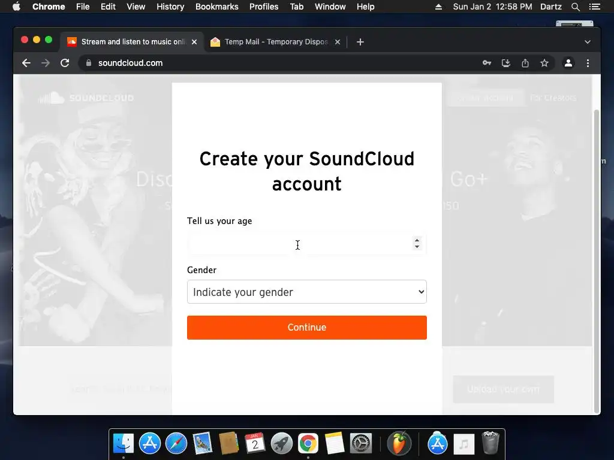Open the View menu
The image size is (614, 460).
click(x=136, y=7)
